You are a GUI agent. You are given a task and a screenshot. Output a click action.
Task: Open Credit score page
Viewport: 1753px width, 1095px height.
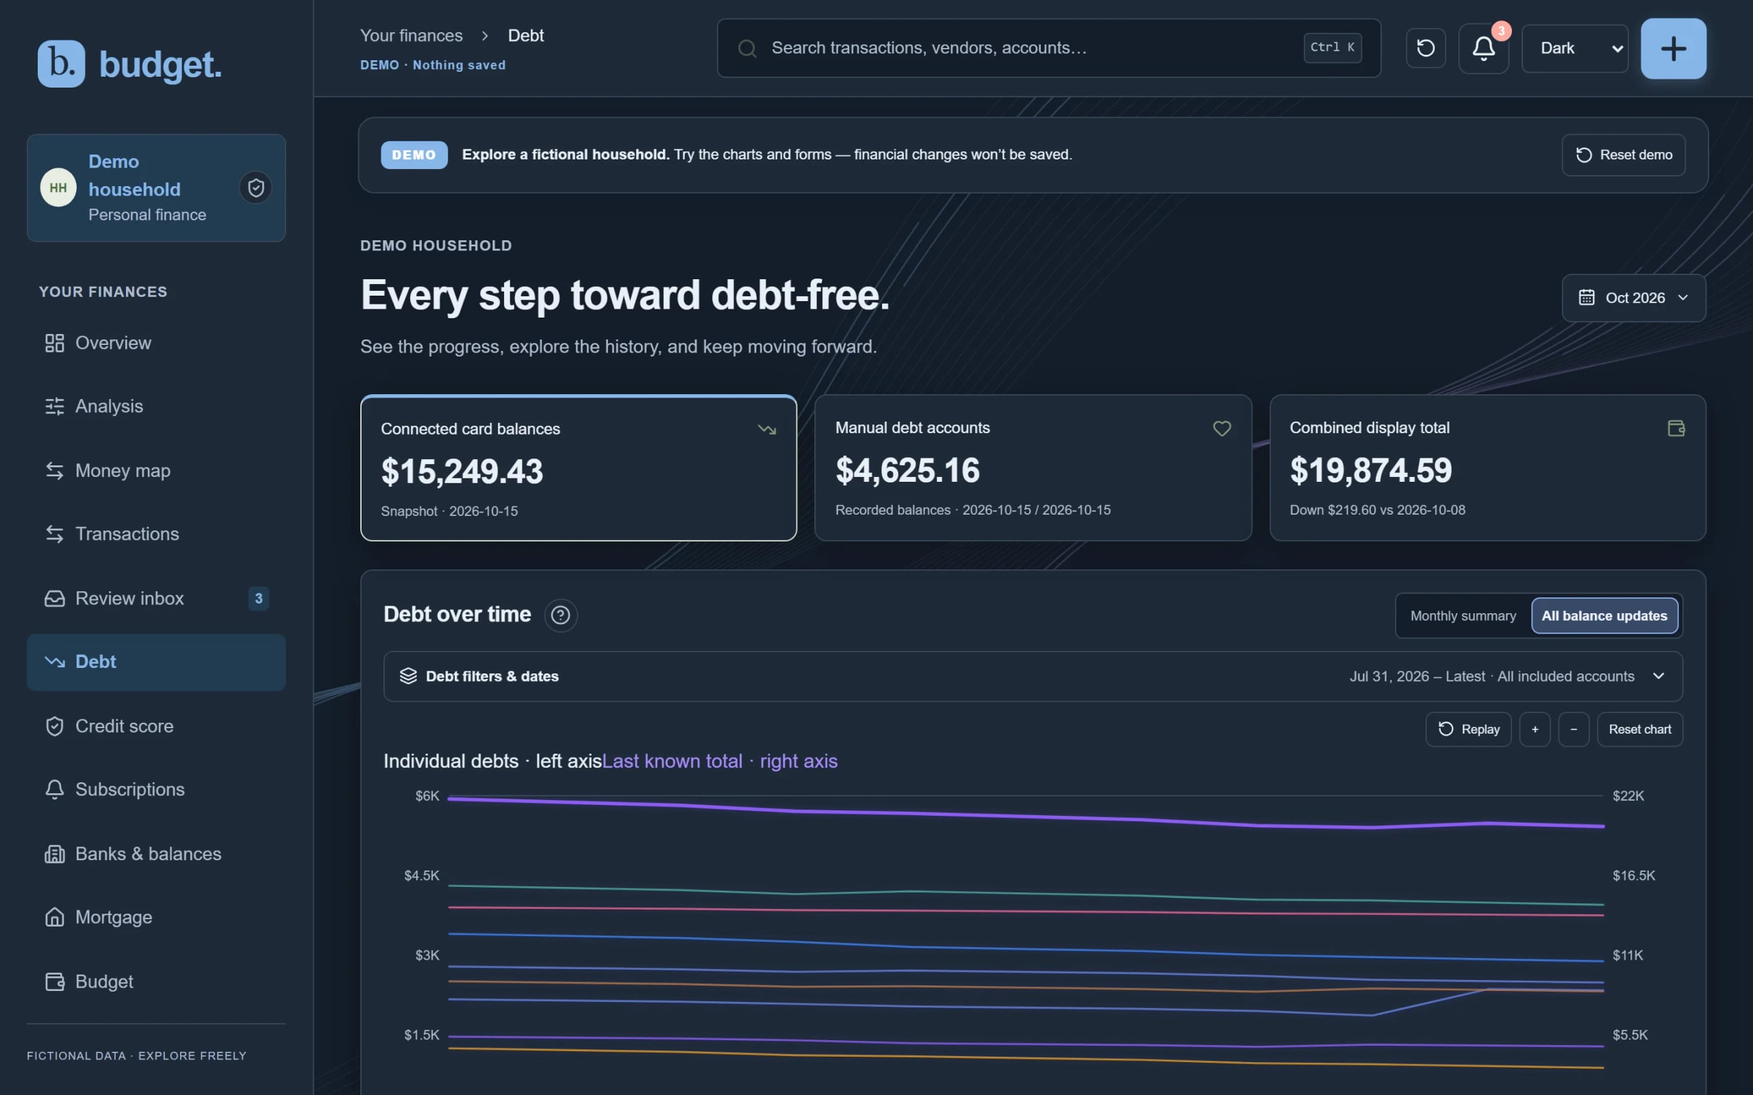click(156, 726)
